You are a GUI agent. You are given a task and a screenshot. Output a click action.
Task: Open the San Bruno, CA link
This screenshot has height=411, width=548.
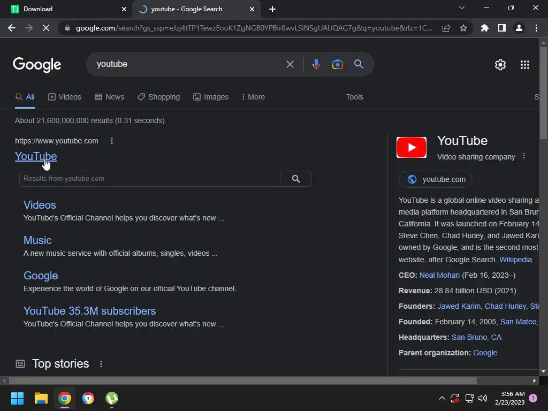pos(476,337)
